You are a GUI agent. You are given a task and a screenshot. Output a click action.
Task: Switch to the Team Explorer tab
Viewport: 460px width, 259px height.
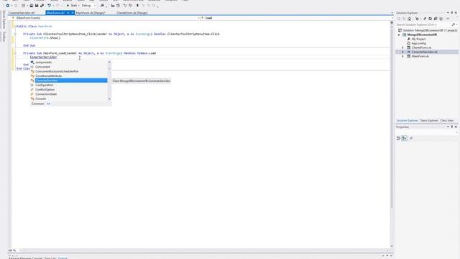(428, 121)
